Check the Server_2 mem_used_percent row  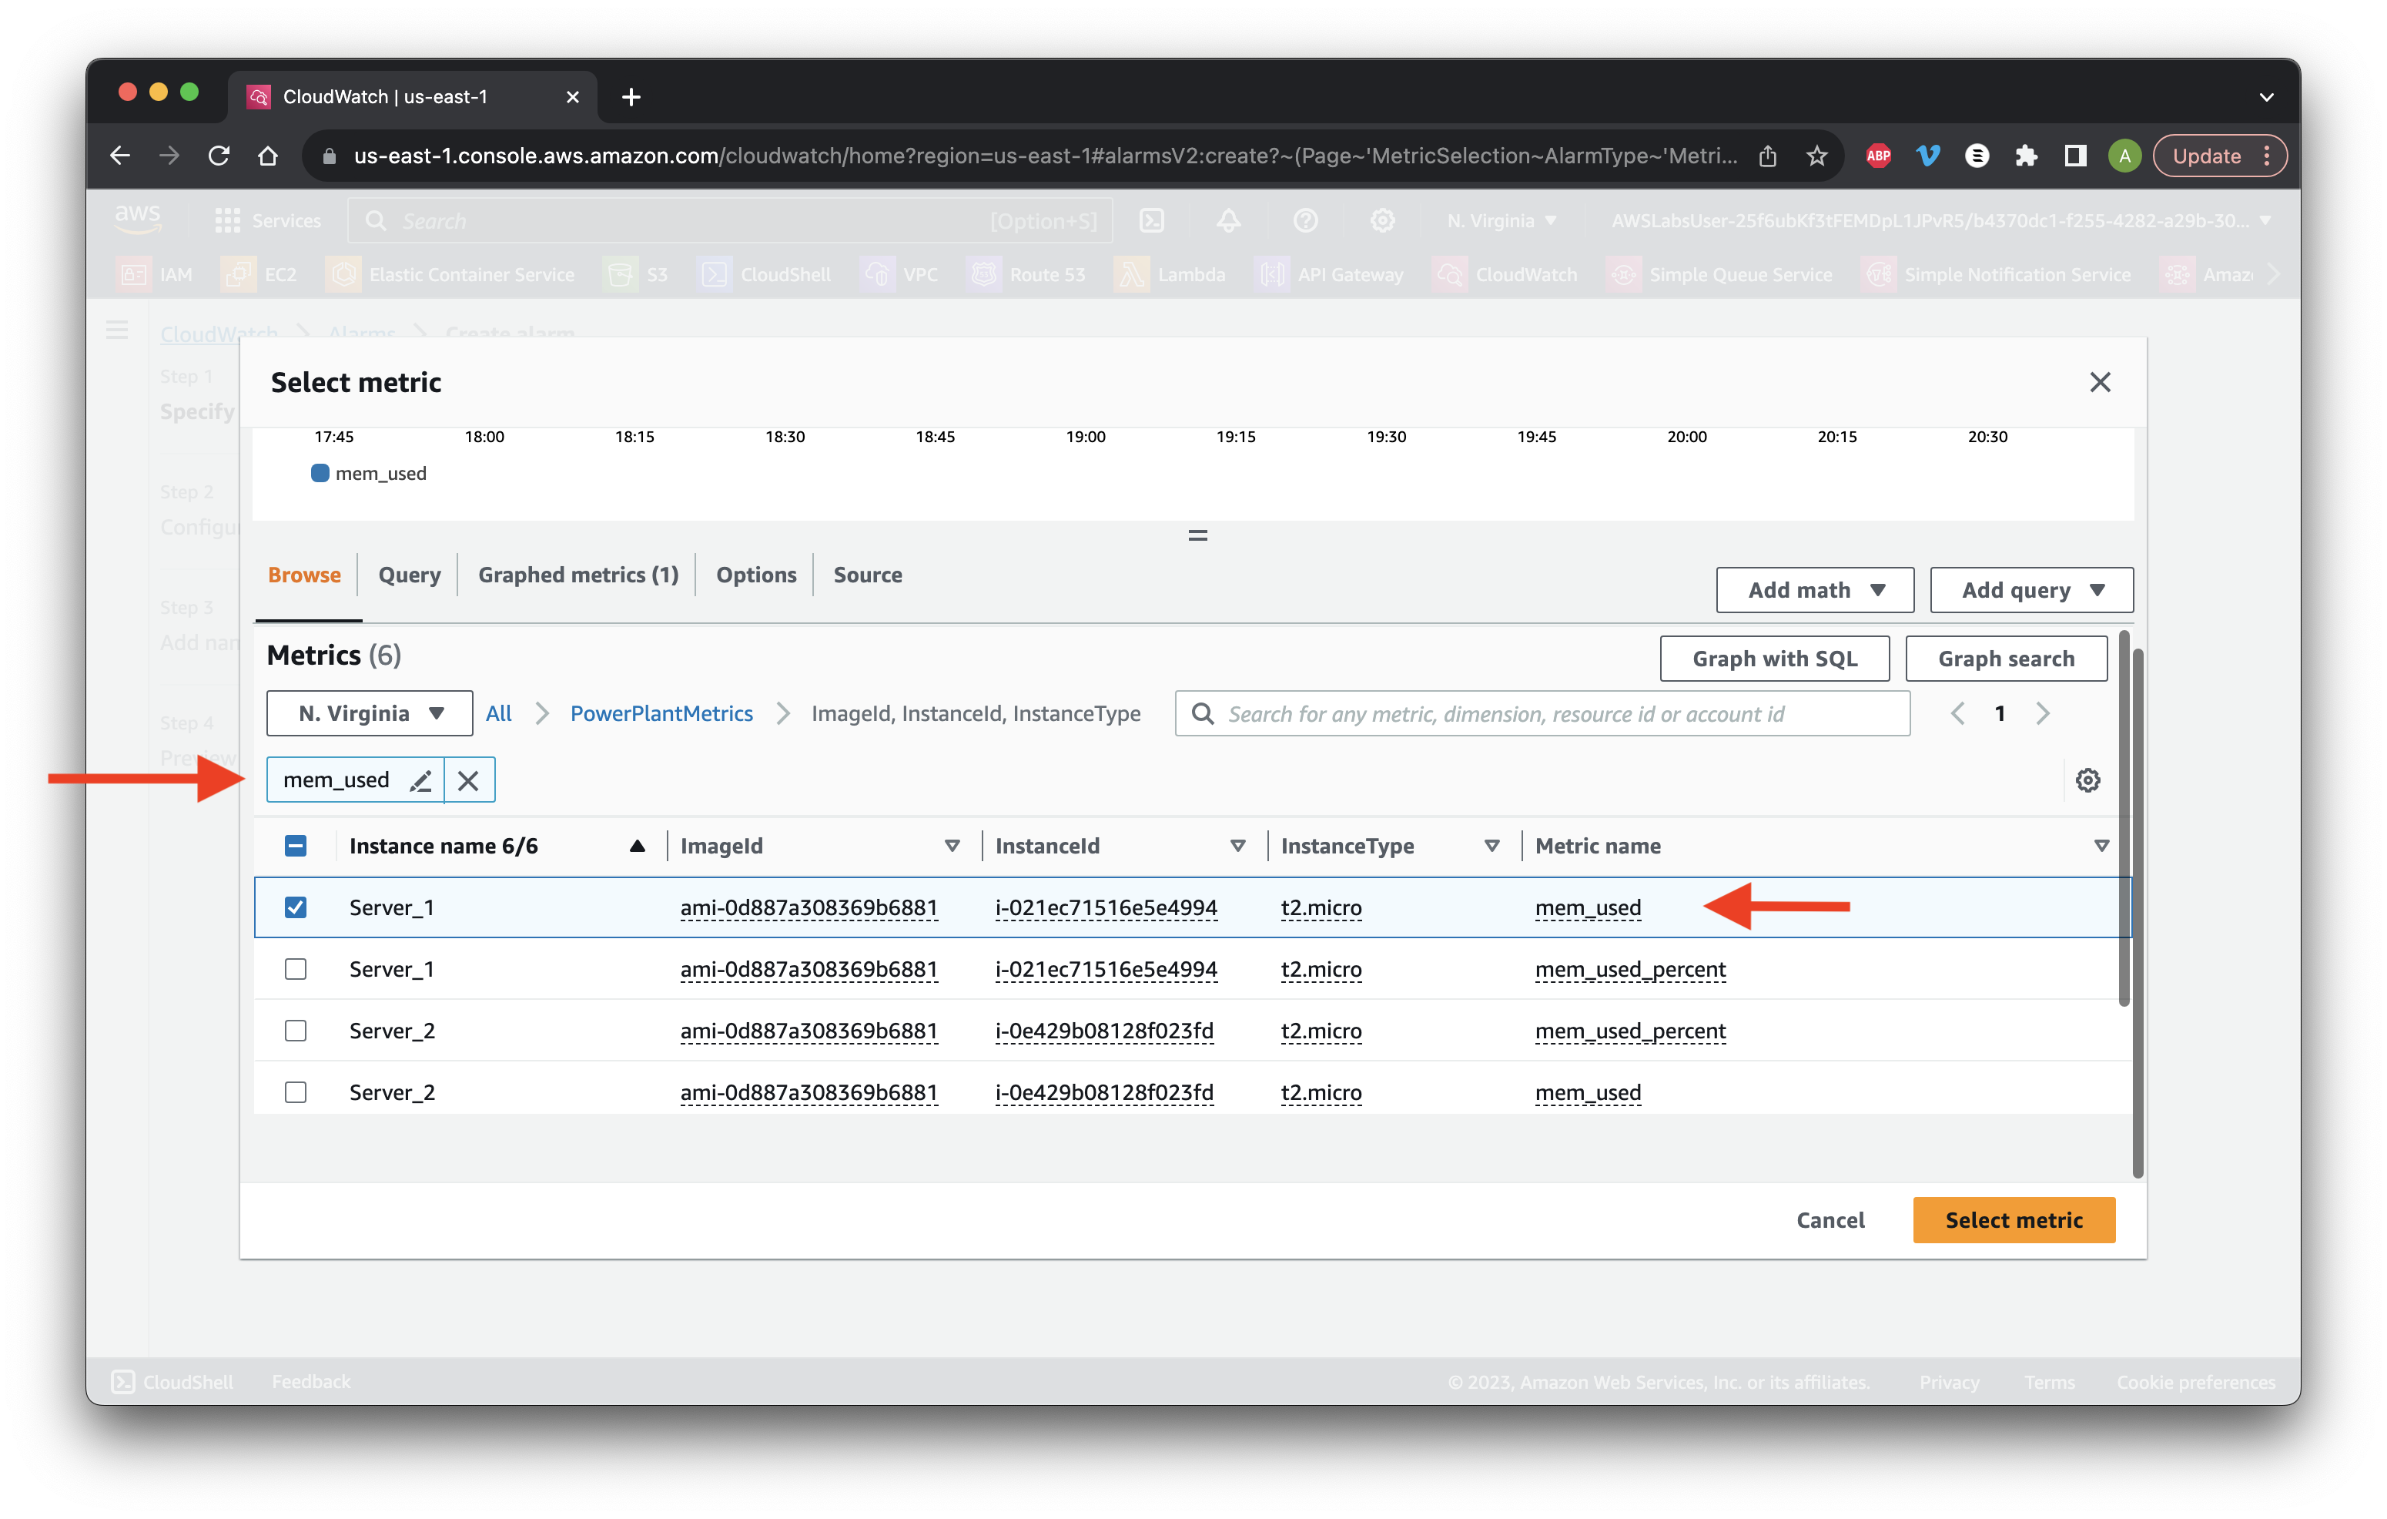[296, 1030]
